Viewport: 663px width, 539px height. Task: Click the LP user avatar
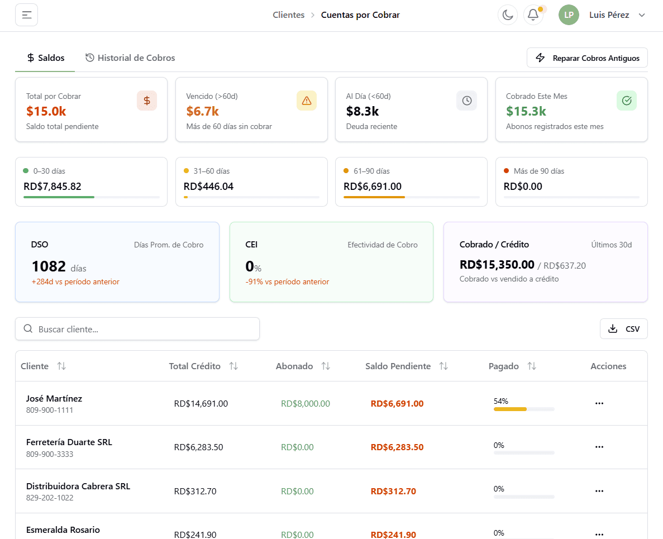point(569,15)
